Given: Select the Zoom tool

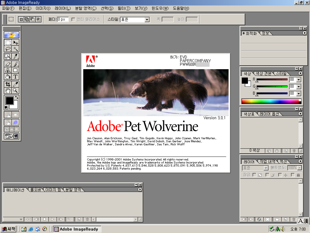Looking at the screenshot, I should [15, 91].
